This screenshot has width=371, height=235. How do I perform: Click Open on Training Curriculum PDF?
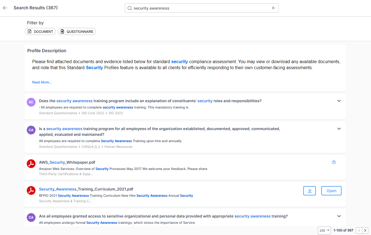point(331,191)
